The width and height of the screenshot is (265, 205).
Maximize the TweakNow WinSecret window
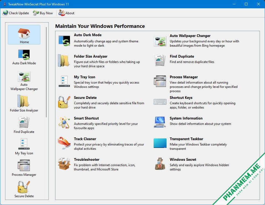click(x=246, y=4)
